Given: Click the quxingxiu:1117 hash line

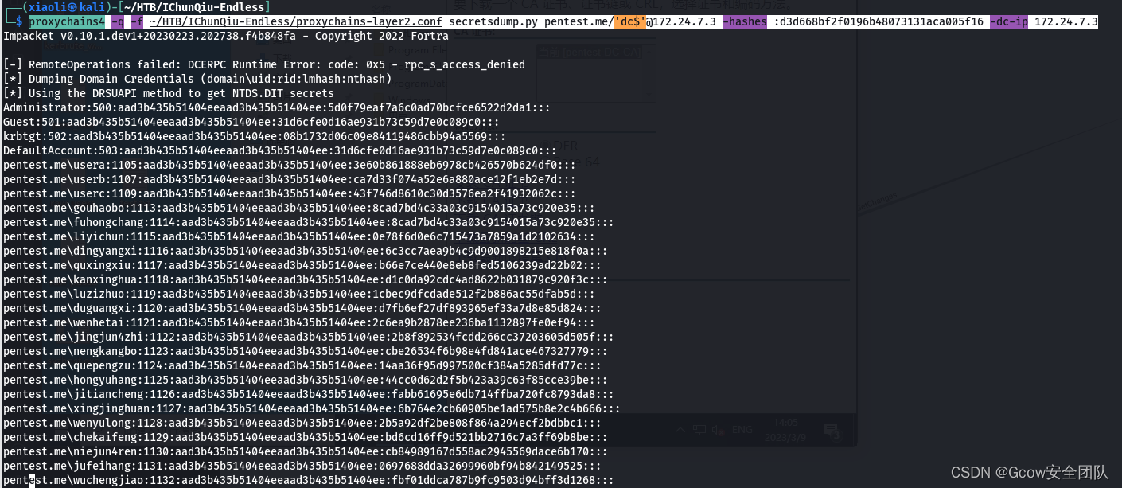Looking at the screenshot, I should pos(302,265).
